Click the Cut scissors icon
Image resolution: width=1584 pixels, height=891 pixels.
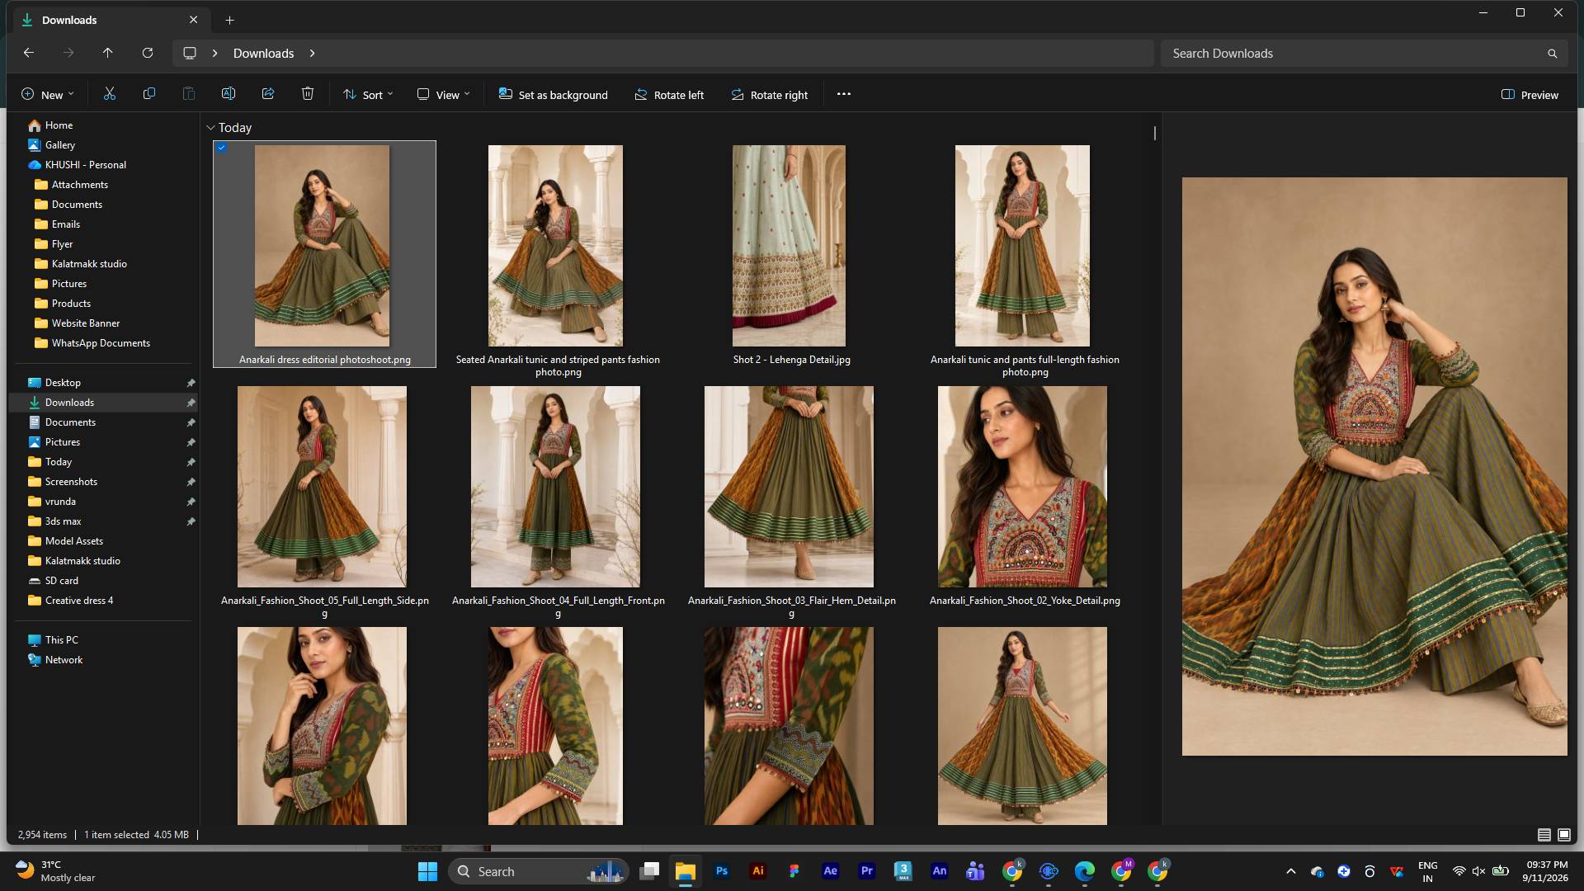(x=109, y=94)
